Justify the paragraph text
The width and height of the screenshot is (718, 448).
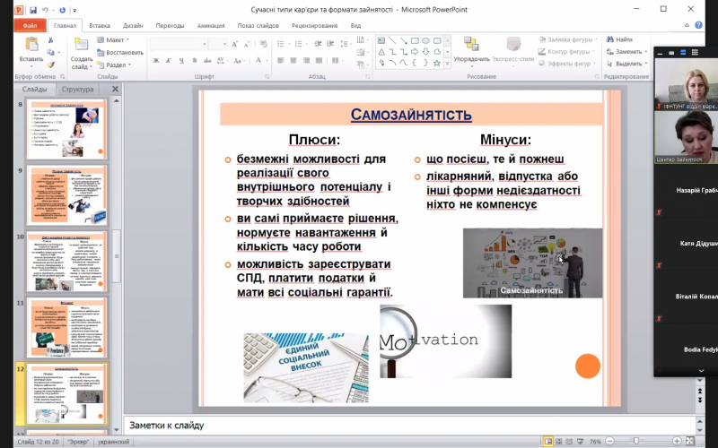320,60
